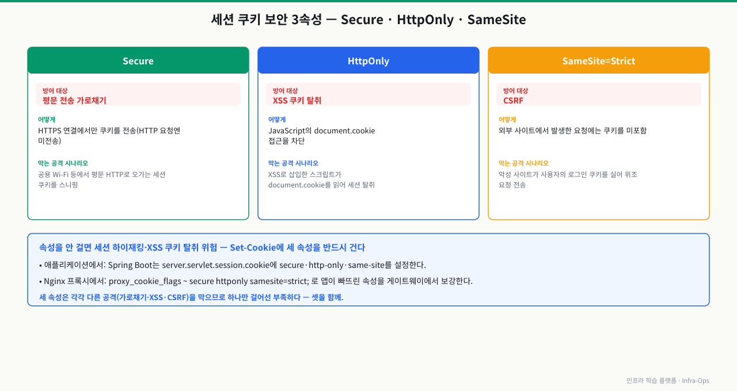Screen dimensions: 737x391
Task: Click 'XSS로 삽입한 스크립트가' text
Action: 305,174
